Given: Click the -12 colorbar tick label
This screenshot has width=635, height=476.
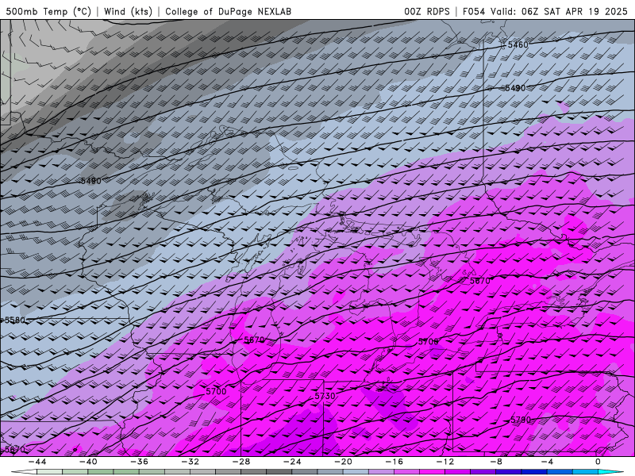Looking at the screenshot, I should coord(445,462).
